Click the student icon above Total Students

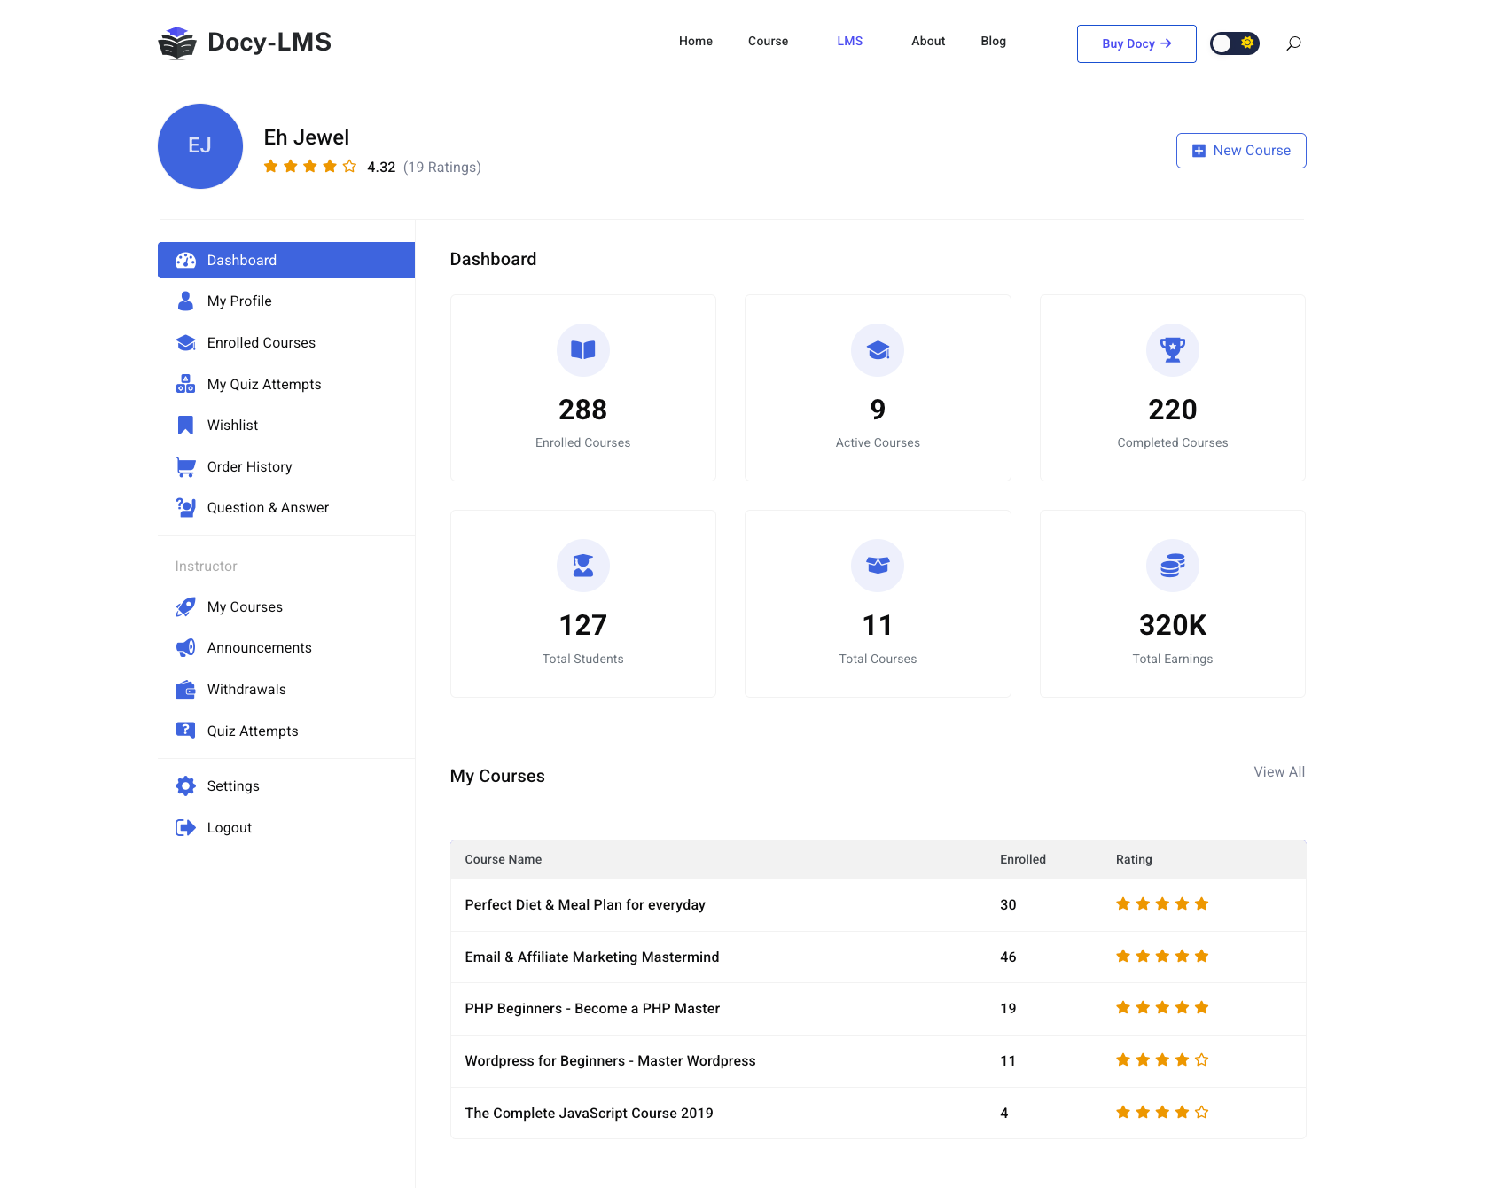[583, 566]
